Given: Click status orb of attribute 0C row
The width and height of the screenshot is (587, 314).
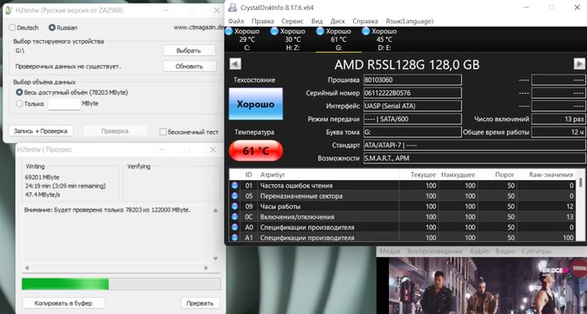Looking at the screenshot, I should (235, 217).
